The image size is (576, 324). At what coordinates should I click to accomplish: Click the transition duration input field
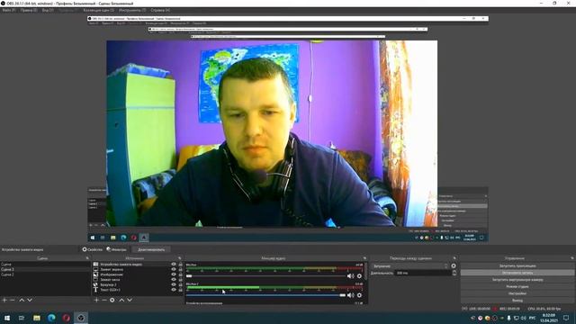423,273
